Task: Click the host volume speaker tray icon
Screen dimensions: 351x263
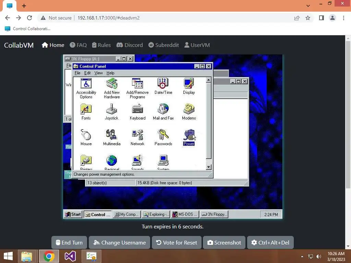Action: [319, 256]
